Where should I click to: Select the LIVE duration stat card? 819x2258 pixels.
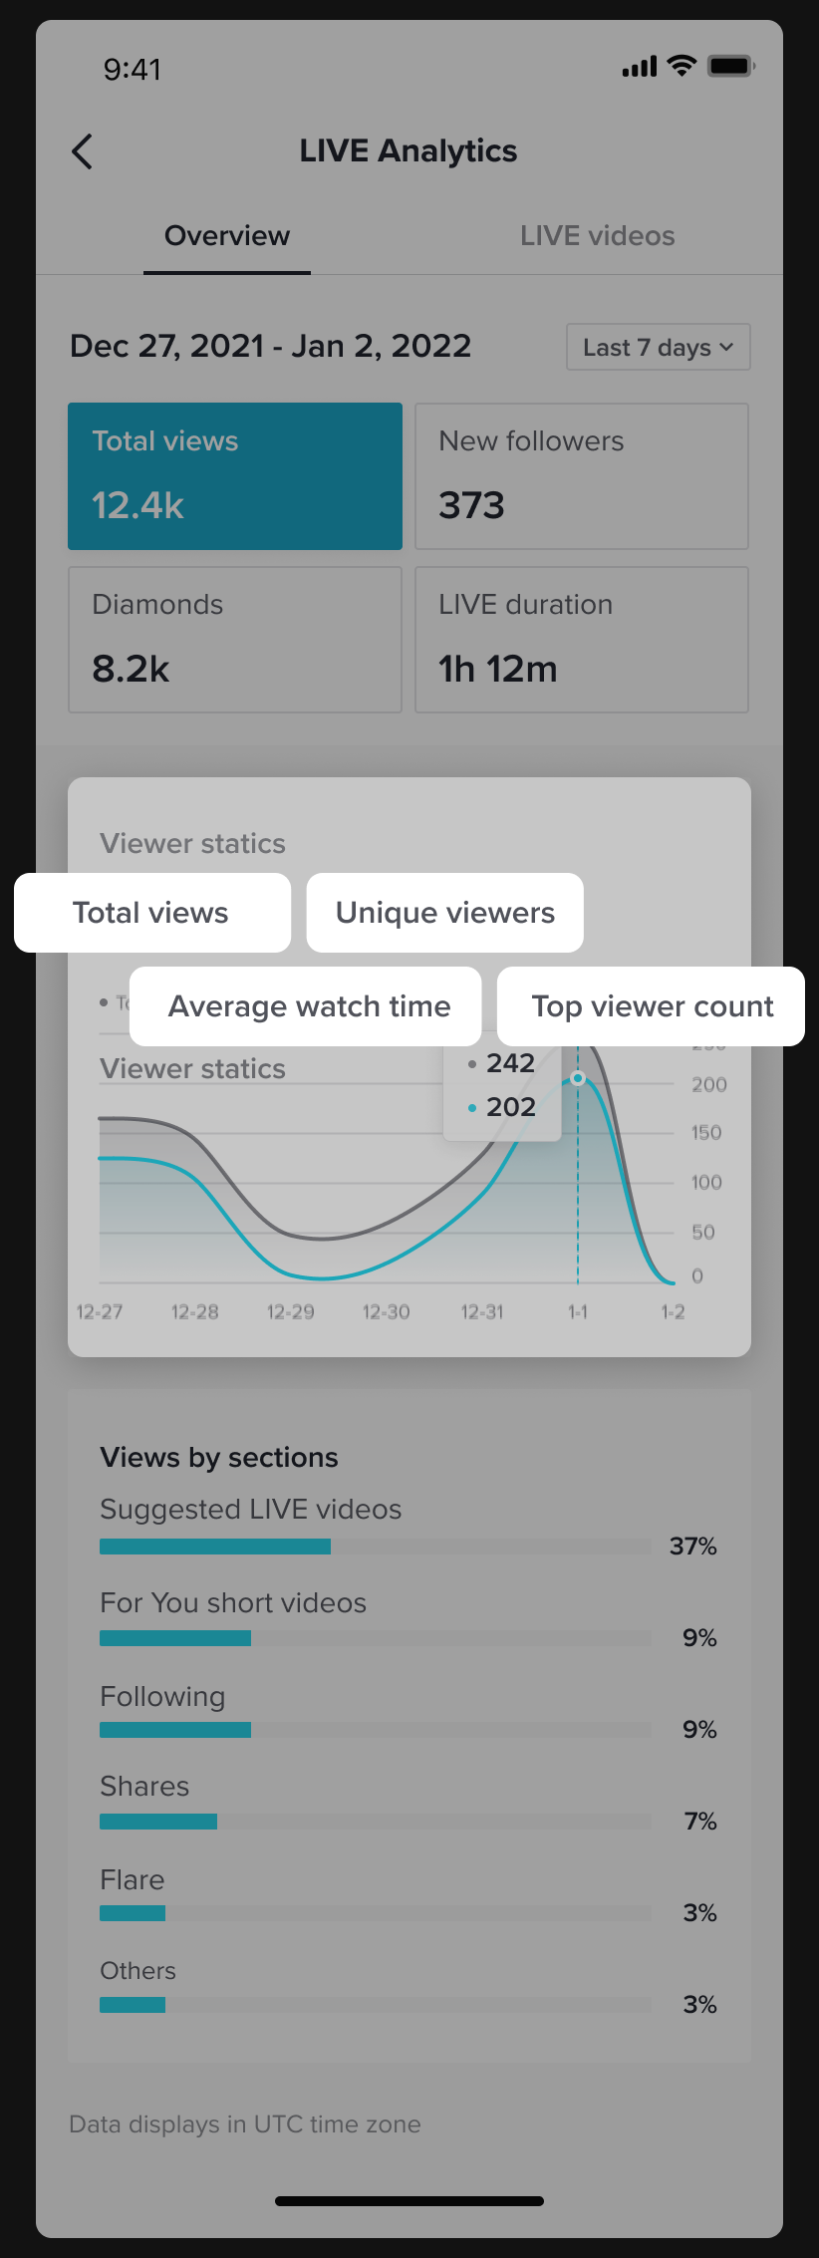tap(582, 639)
